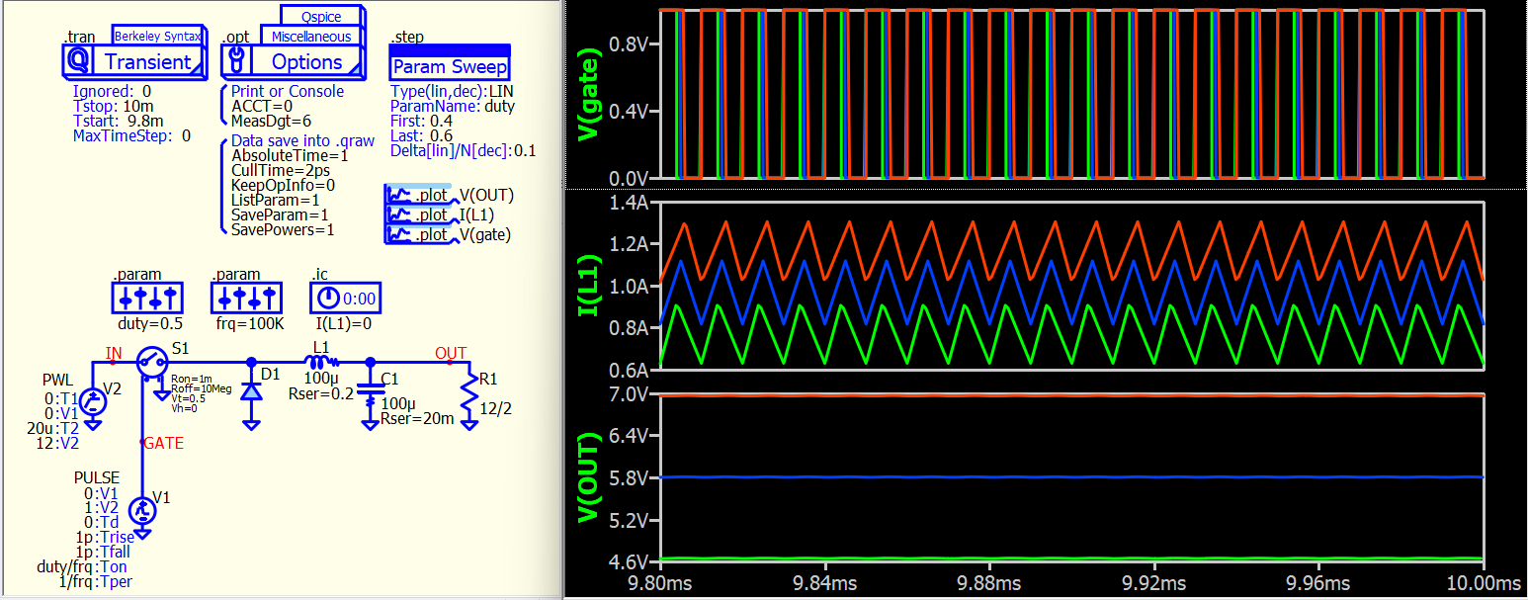Select the D1 diode symbol
Image resolution: width=1528 pixels, height=600 pixels.
pos(251,392)
